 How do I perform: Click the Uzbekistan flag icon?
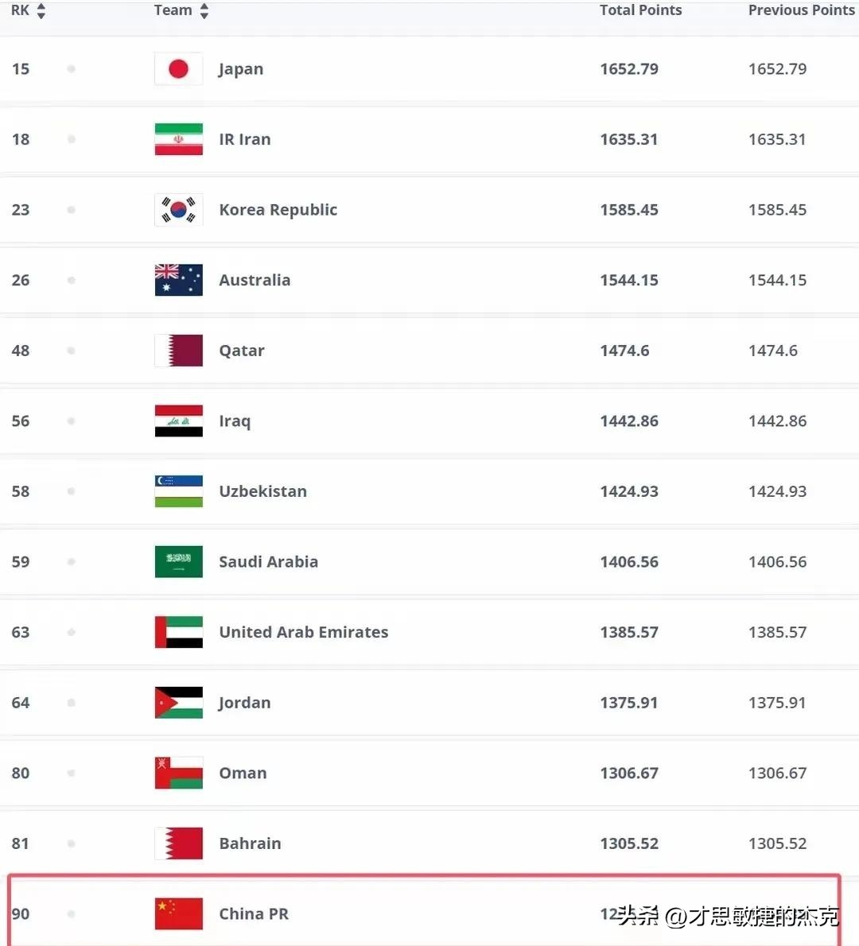pyautogui.click(x=178, y=491)
